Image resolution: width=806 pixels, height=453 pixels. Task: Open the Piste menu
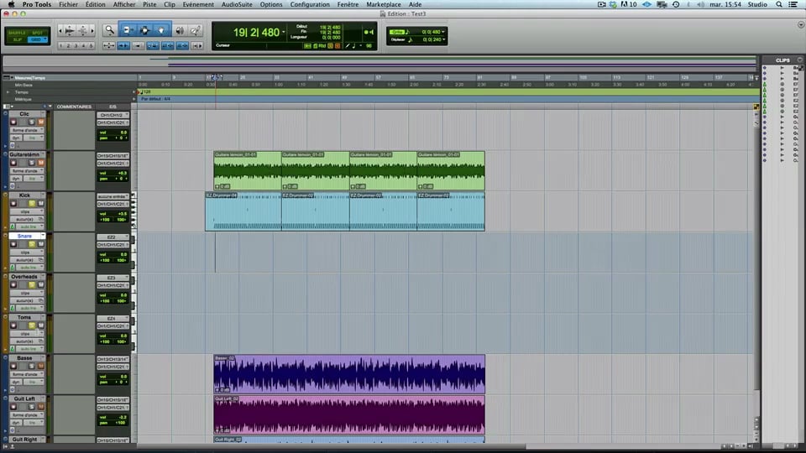click(149, 4)
